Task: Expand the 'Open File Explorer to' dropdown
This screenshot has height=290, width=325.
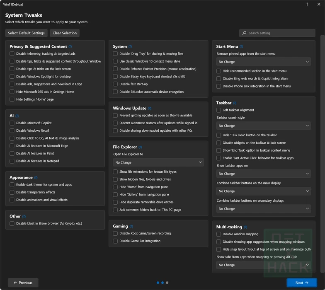Action: pyautogui.click(x=158, y=162)
